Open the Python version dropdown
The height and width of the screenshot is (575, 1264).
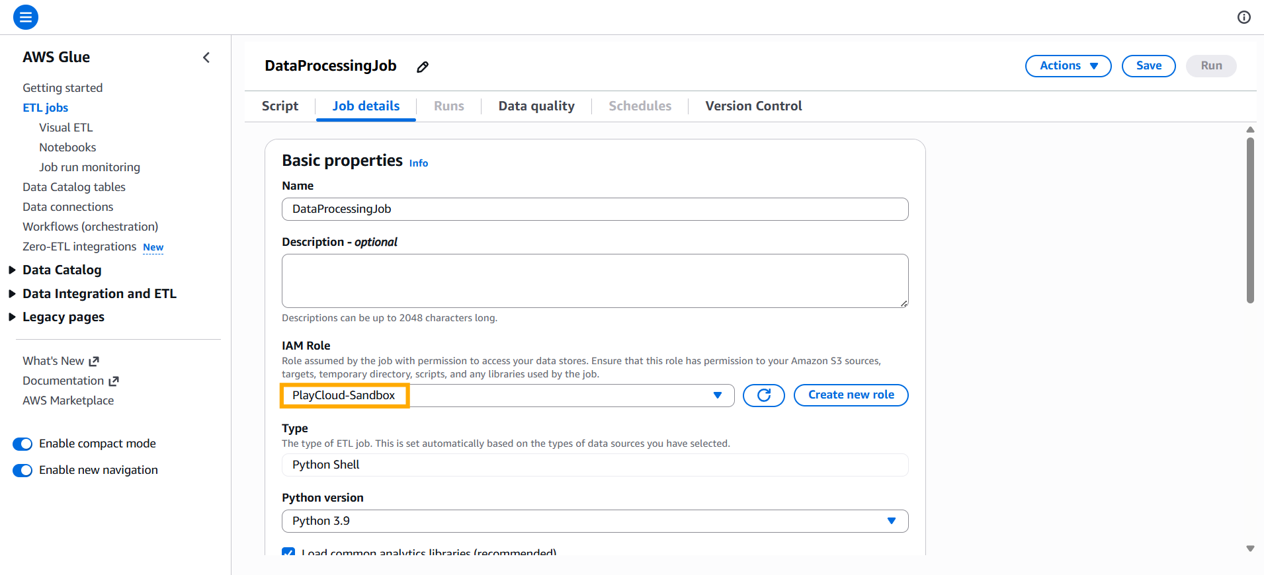click(595, 521)
